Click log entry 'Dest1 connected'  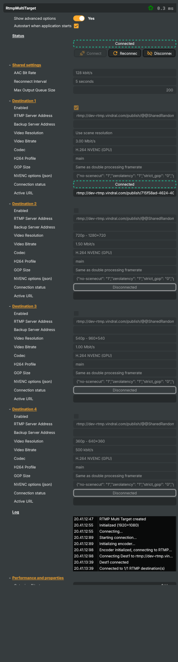click(x=114, y=562)
